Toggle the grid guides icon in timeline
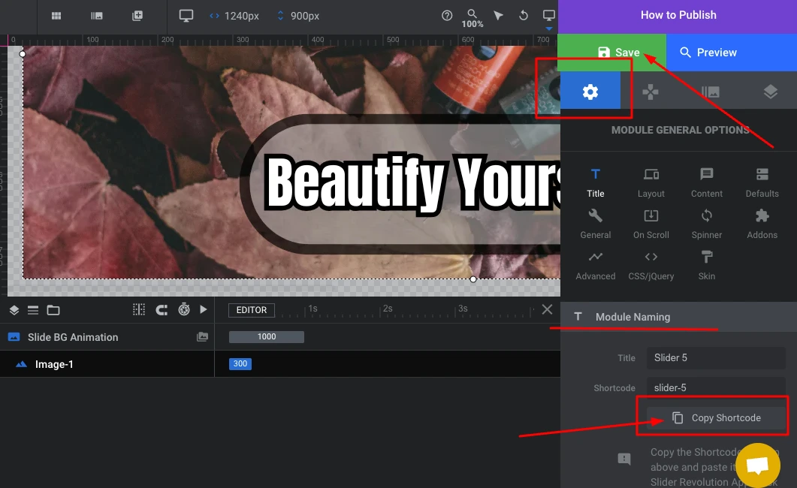 (x=139, y=310)
